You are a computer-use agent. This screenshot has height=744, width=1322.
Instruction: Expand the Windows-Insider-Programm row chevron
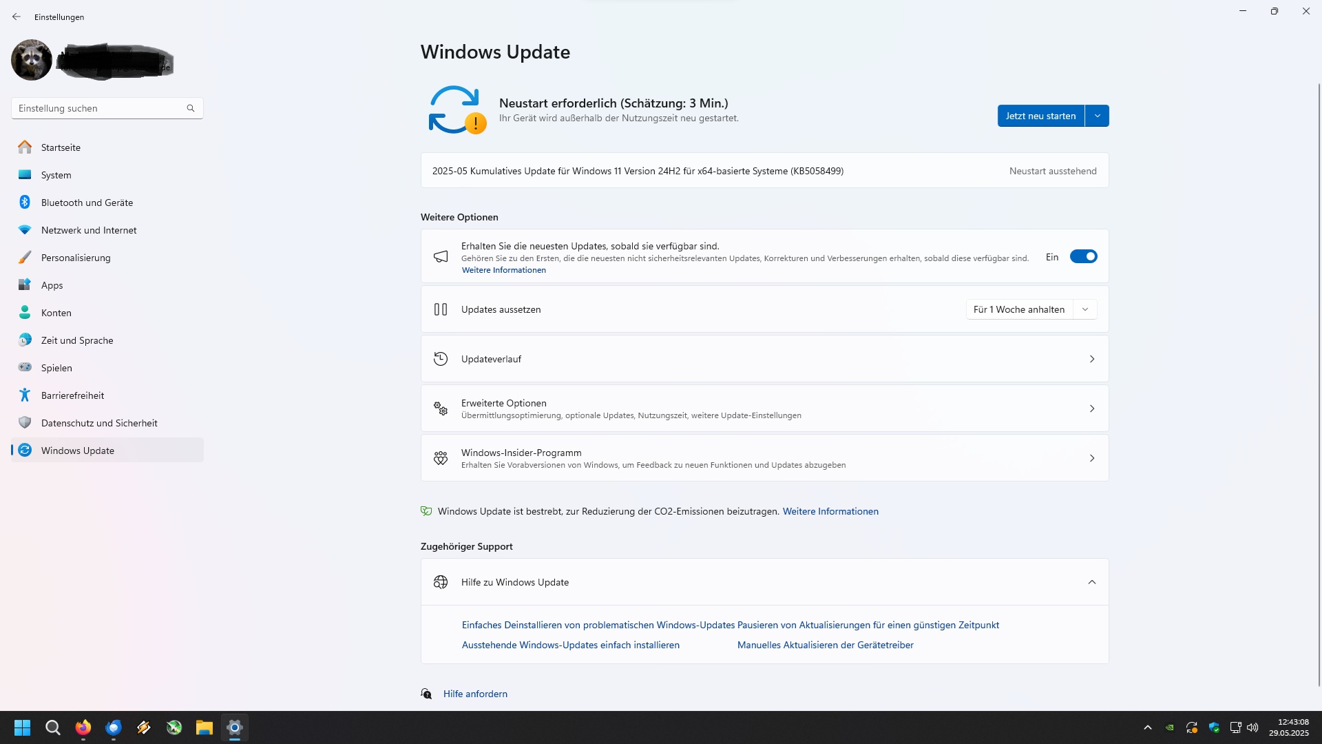point(1092,458)
